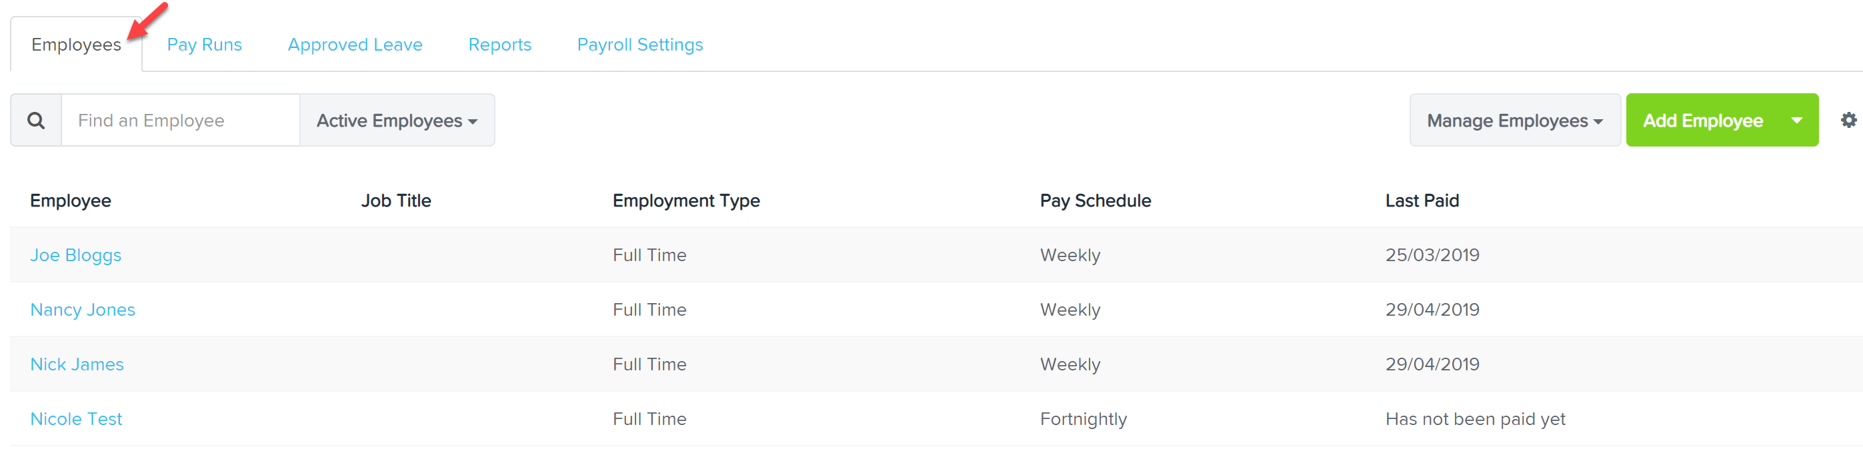Screen dimensions: 1863x453
Task: Open Nancy Jones employee record
Action: pyautogui.click(x=83, y=309)
